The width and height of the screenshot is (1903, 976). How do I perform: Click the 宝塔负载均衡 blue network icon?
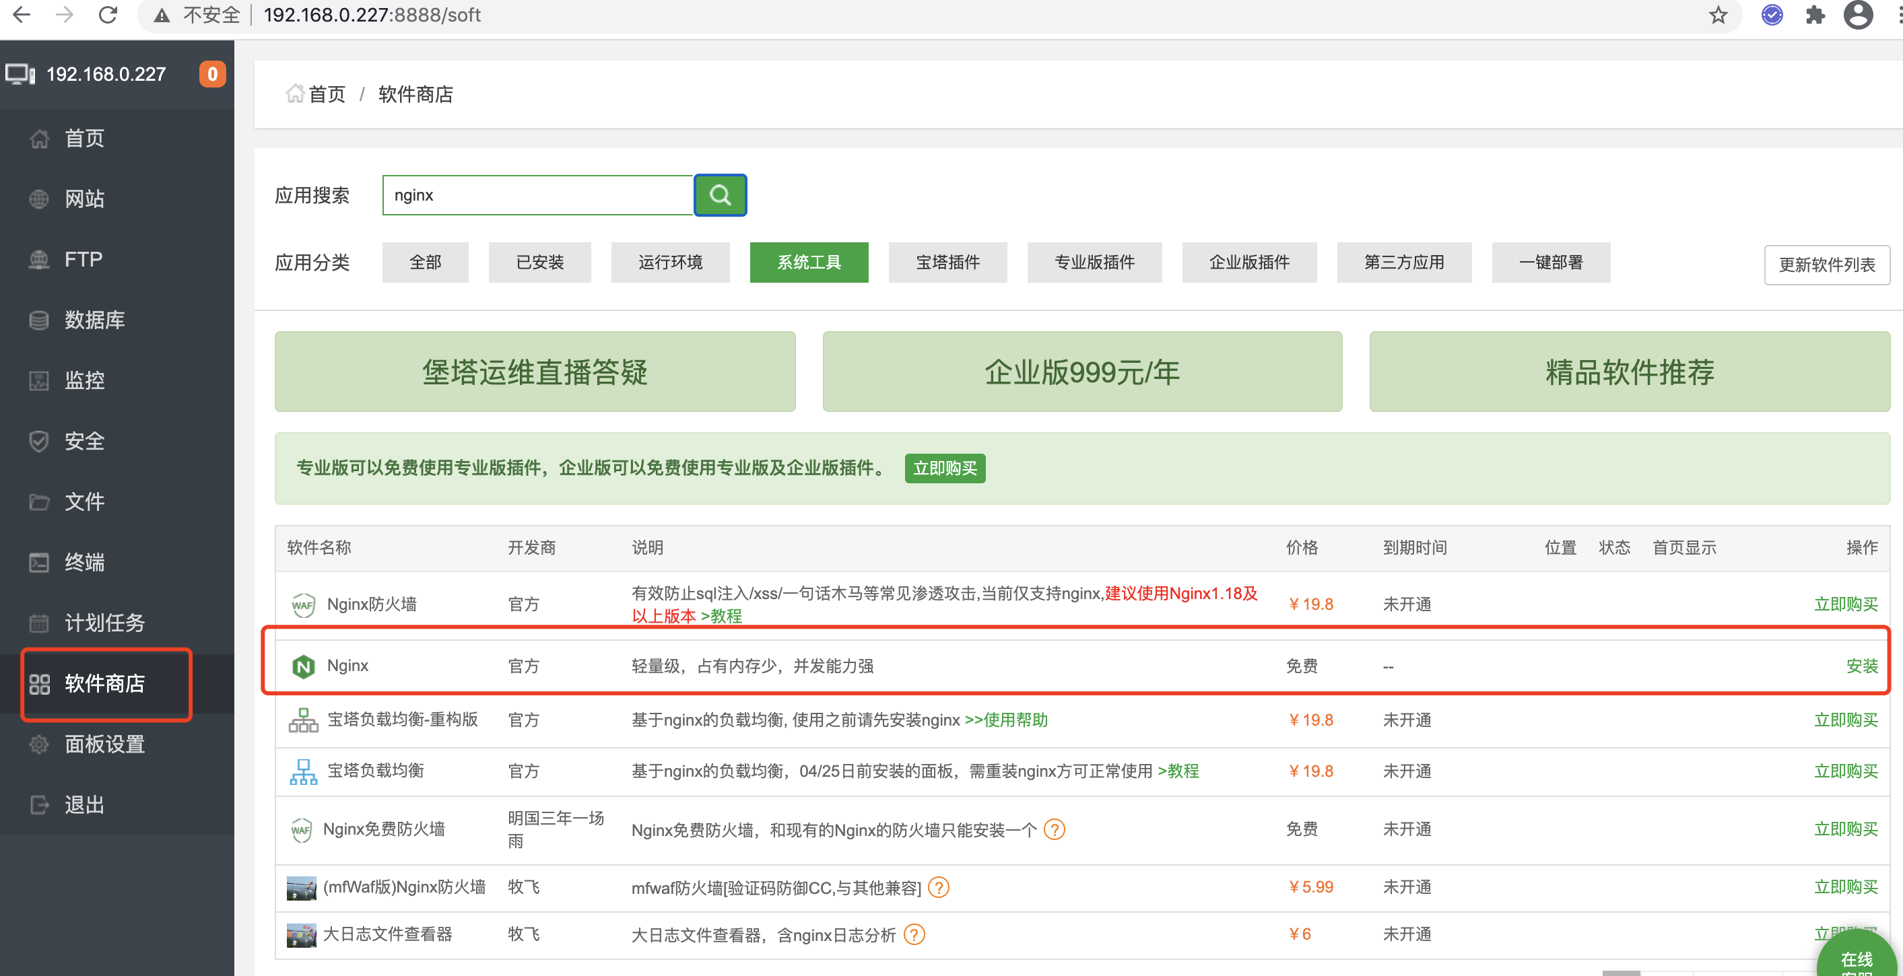[303, 771]
